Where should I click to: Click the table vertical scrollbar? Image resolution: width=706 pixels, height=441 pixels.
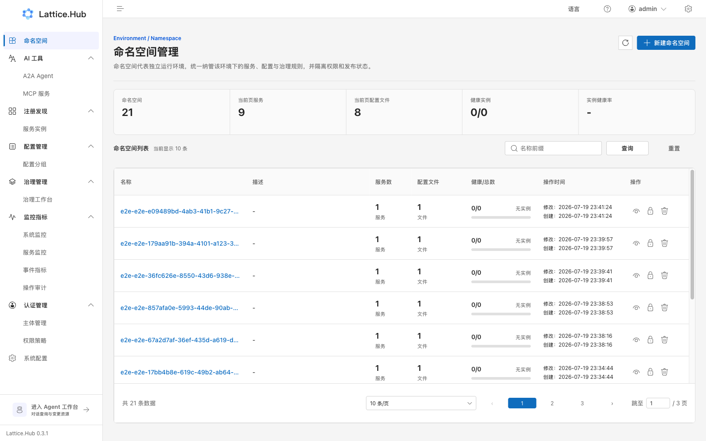click(x=692, y=235)
